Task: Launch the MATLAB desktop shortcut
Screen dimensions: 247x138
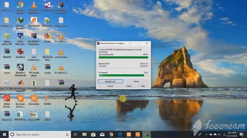Action: pyautogui.click(x=20, y=85)
